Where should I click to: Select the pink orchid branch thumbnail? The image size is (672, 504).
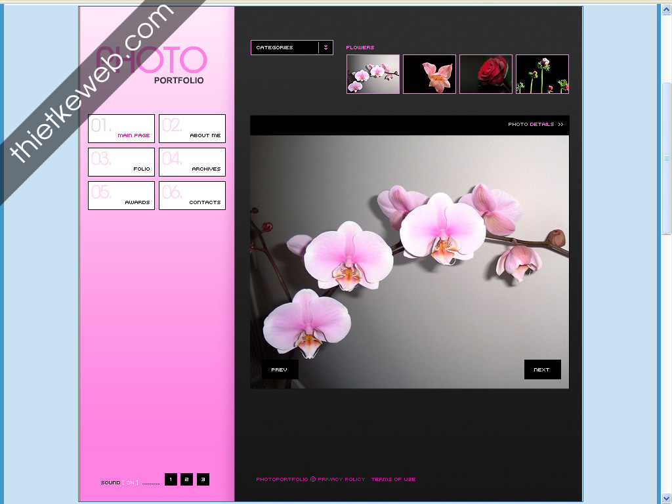[373, 74]
